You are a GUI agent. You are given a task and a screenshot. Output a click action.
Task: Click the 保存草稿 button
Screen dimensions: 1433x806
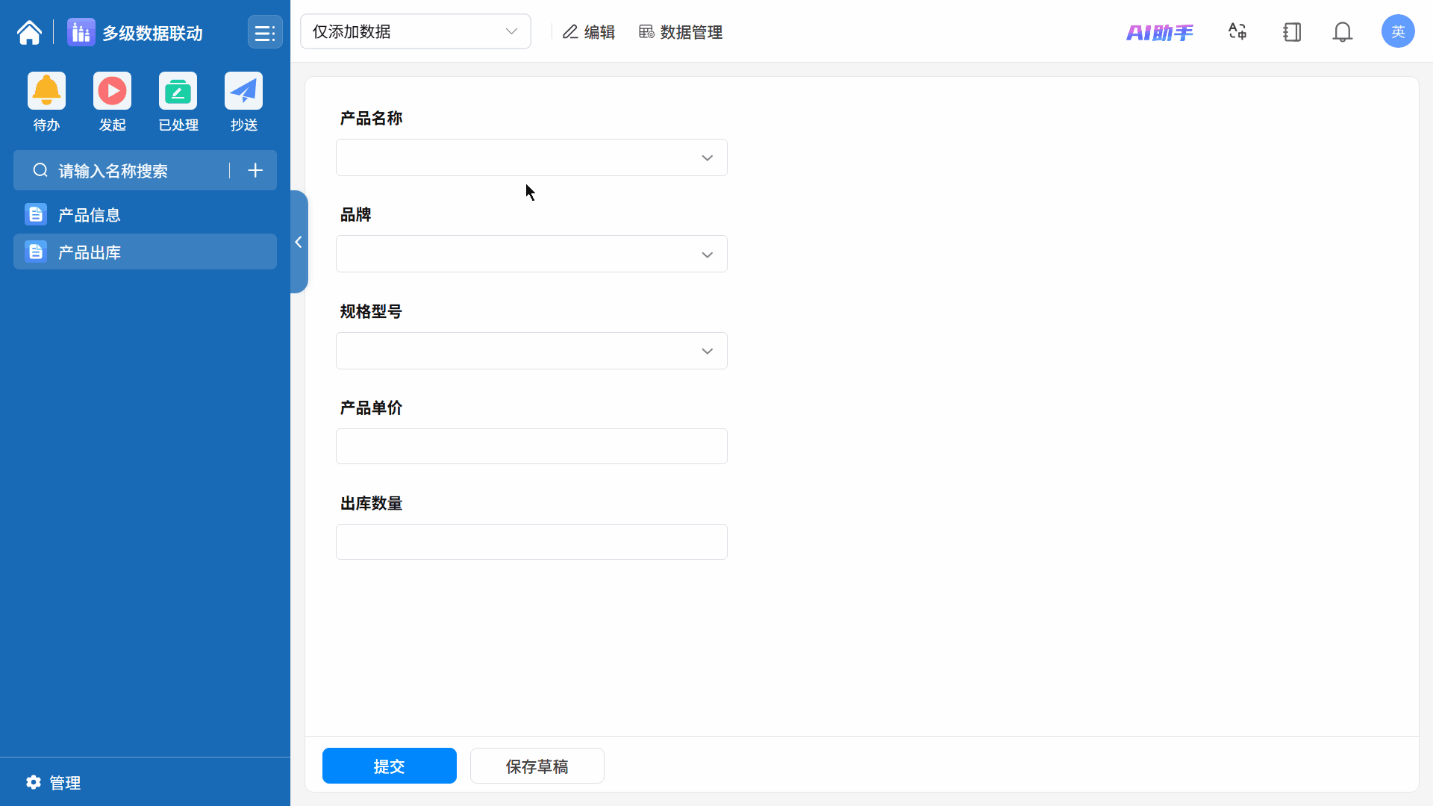[x=537, y=766]
